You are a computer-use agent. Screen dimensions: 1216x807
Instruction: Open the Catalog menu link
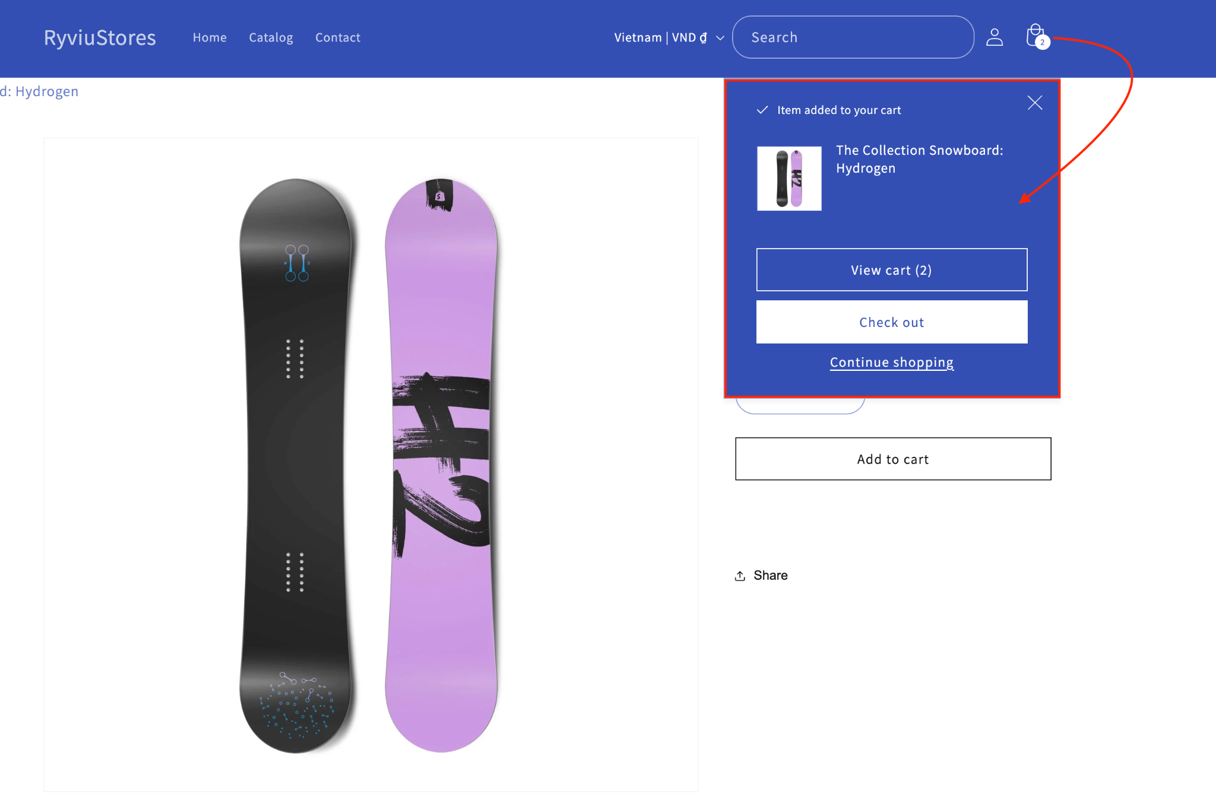(271, 37)
